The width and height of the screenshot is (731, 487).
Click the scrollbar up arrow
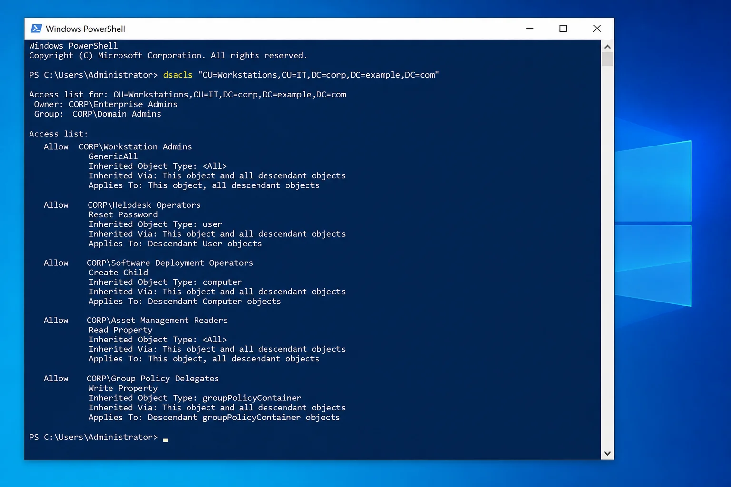coord(607,47)
